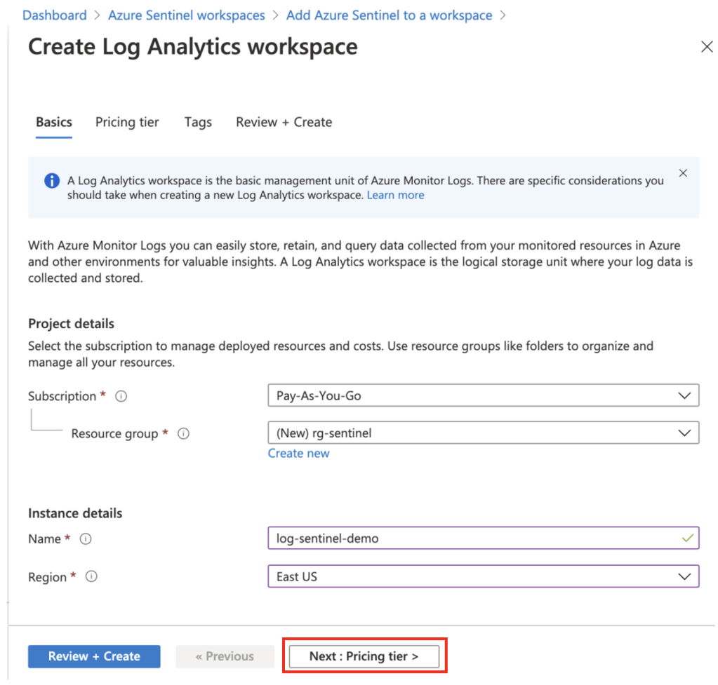Click the info icon beside Region
718x685 pixels.
pyautogui.click(x=91, y=577)
